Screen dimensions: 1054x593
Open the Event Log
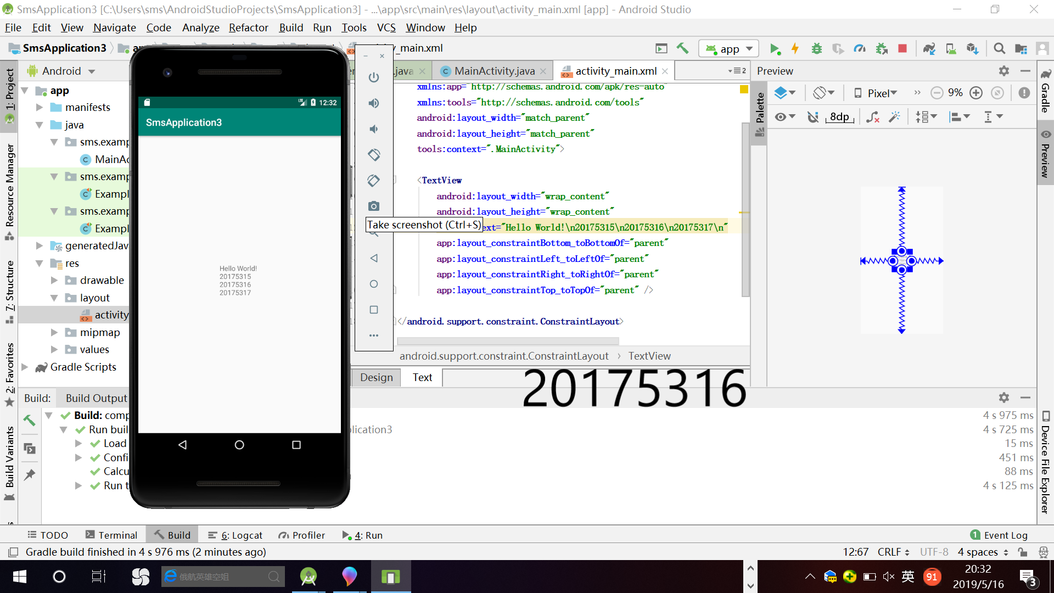999,535
